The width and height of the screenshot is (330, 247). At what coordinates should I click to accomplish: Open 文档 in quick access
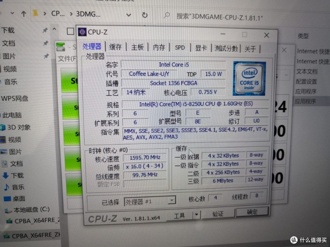(x=9, y=43)
